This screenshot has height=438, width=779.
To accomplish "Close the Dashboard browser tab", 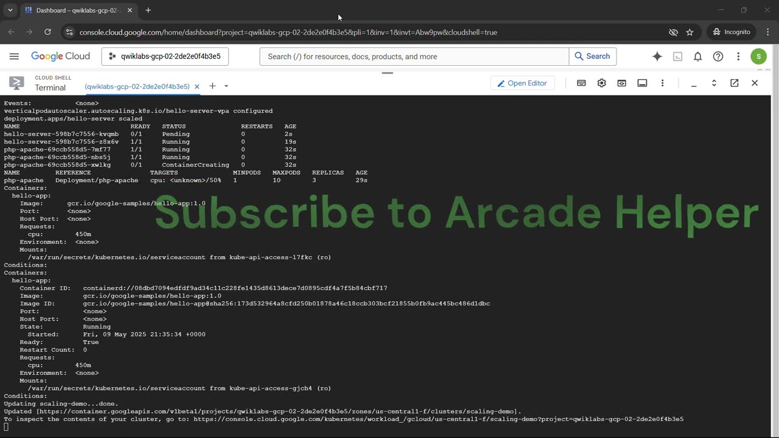I will pos(130,10).
